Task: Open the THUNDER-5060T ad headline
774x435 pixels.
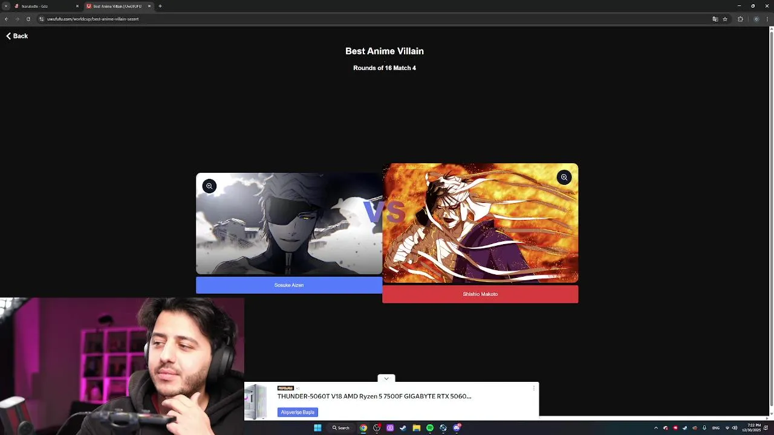Action: (374, 396)
